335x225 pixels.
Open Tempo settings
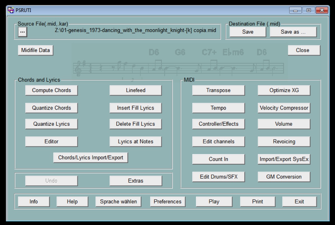click(x=218, y=108)
